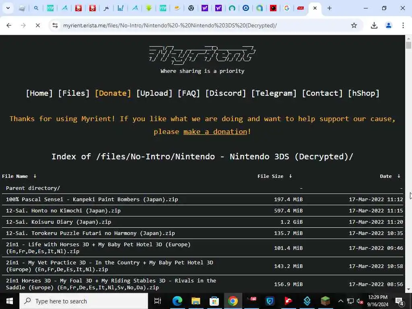Open the [Telegram] link
Screen dimensions: 412x309
274,93
